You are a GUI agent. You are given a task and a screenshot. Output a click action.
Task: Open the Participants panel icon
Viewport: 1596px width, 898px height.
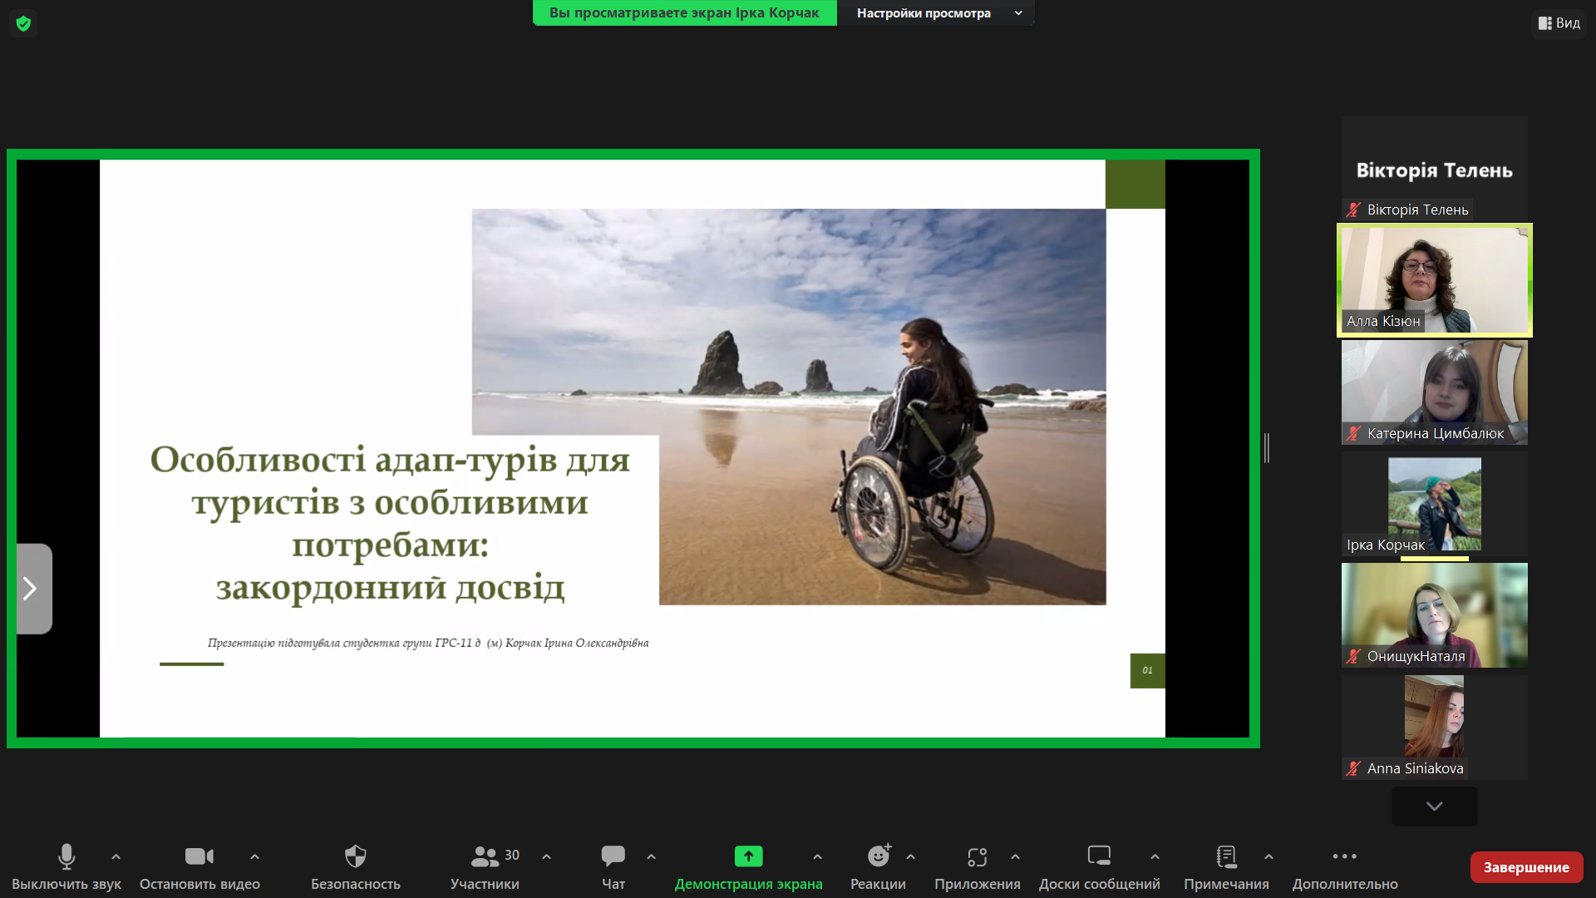(x=485, y=856)
